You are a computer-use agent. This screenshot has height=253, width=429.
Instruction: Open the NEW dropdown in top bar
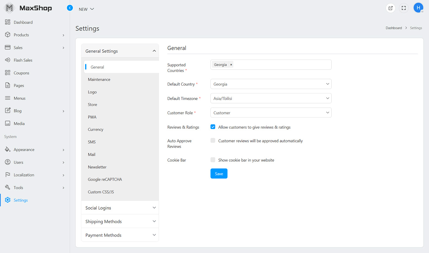coord(86,9)
